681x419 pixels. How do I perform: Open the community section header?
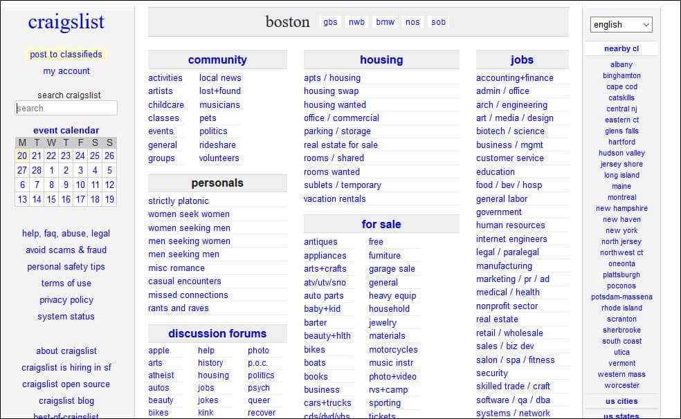(217, 60)
